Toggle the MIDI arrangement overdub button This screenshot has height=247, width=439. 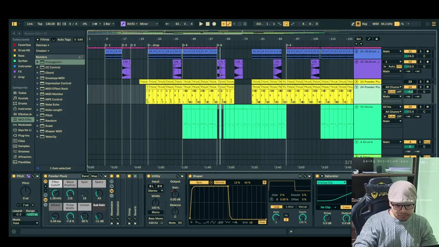(224, 24)
